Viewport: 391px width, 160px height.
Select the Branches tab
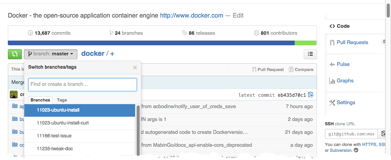pyautogui.click(x=40, y=100)
